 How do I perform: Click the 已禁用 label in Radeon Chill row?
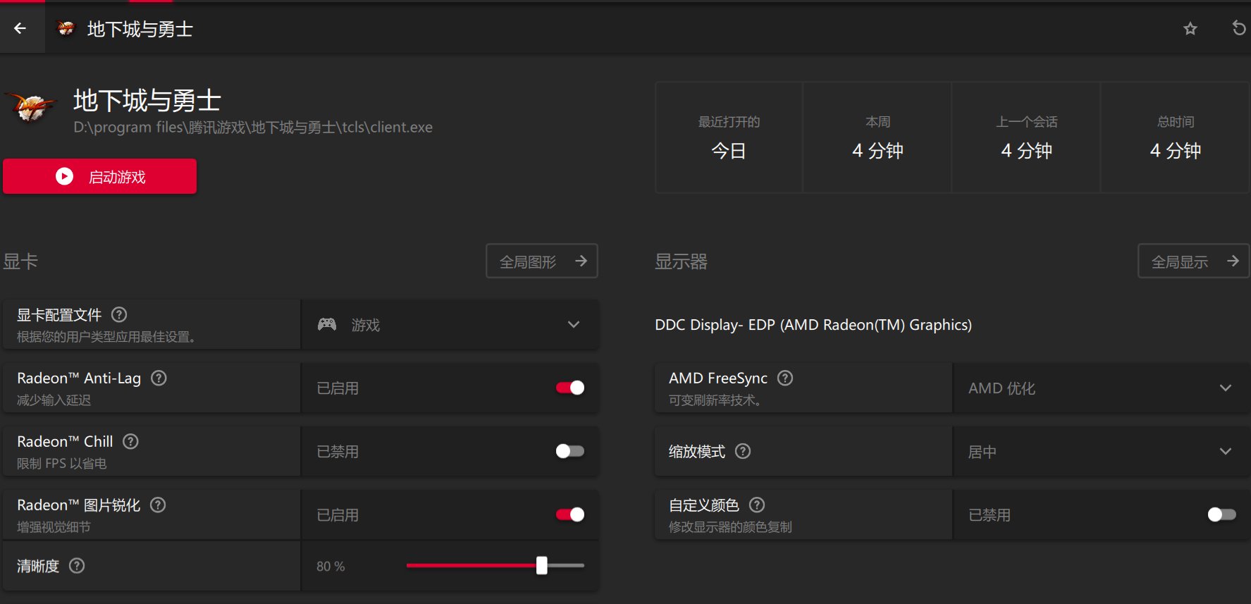coord(338,452)
